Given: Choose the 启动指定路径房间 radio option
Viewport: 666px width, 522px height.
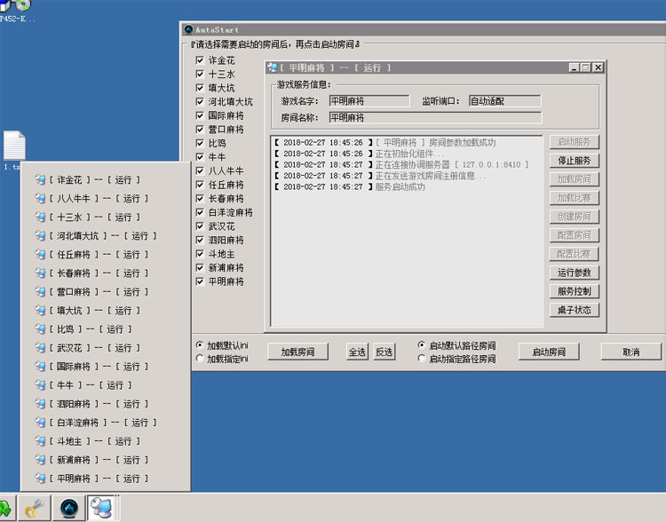Looking at the screenshot, I should pyautogui.click(x=422, y=359).
